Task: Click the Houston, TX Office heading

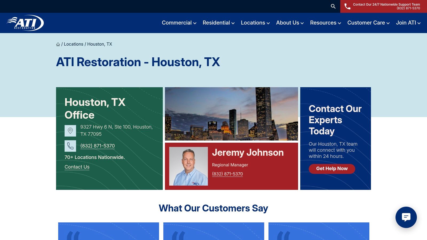Action: click(x=95, y=109)
